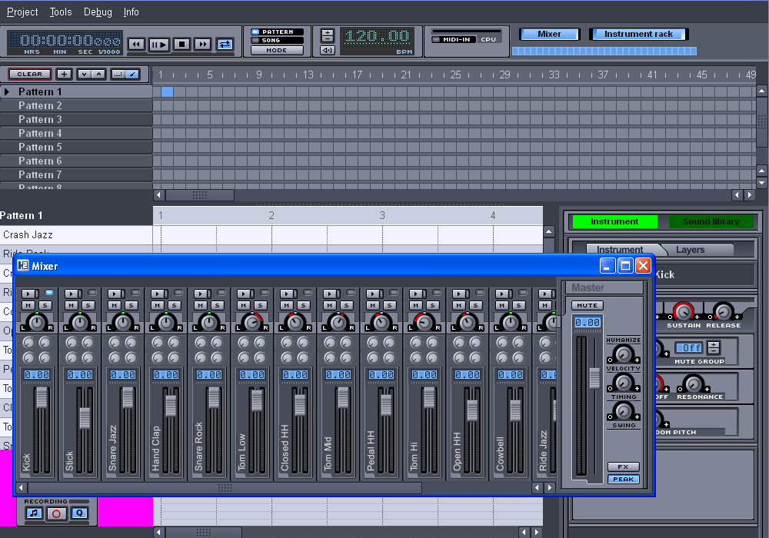Viewport: 769px width, 538px height.
Task: Click the Instrument rack button
Action: click(x=638, y=34)
